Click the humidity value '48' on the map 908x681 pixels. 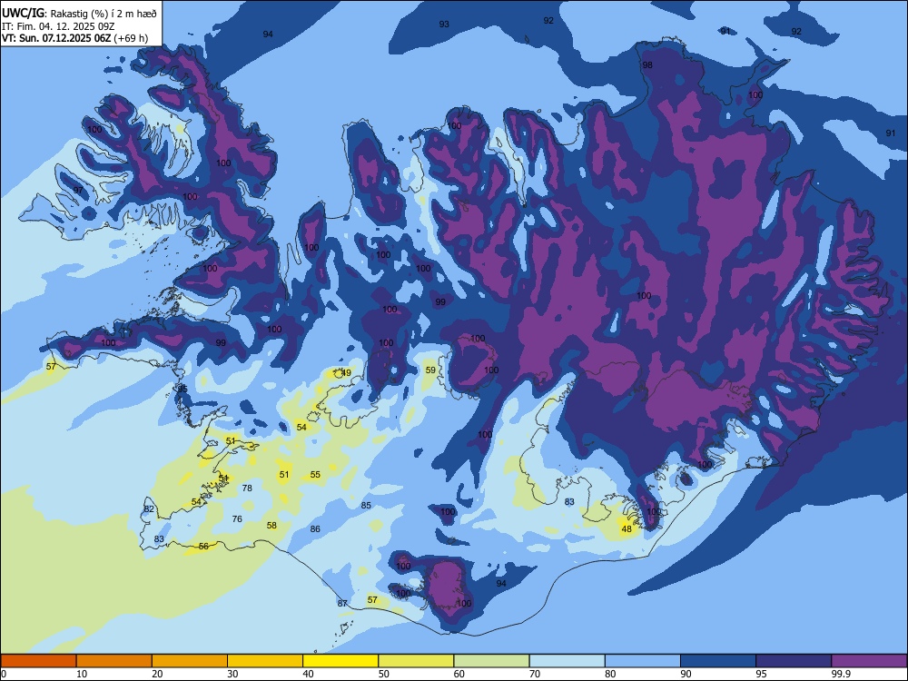pyautogui.click(x=627, y=528)
